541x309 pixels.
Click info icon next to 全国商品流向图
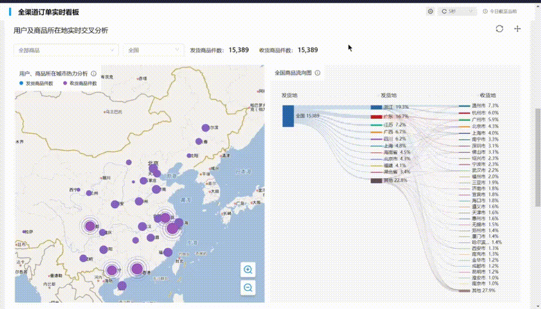coord(317,73)
